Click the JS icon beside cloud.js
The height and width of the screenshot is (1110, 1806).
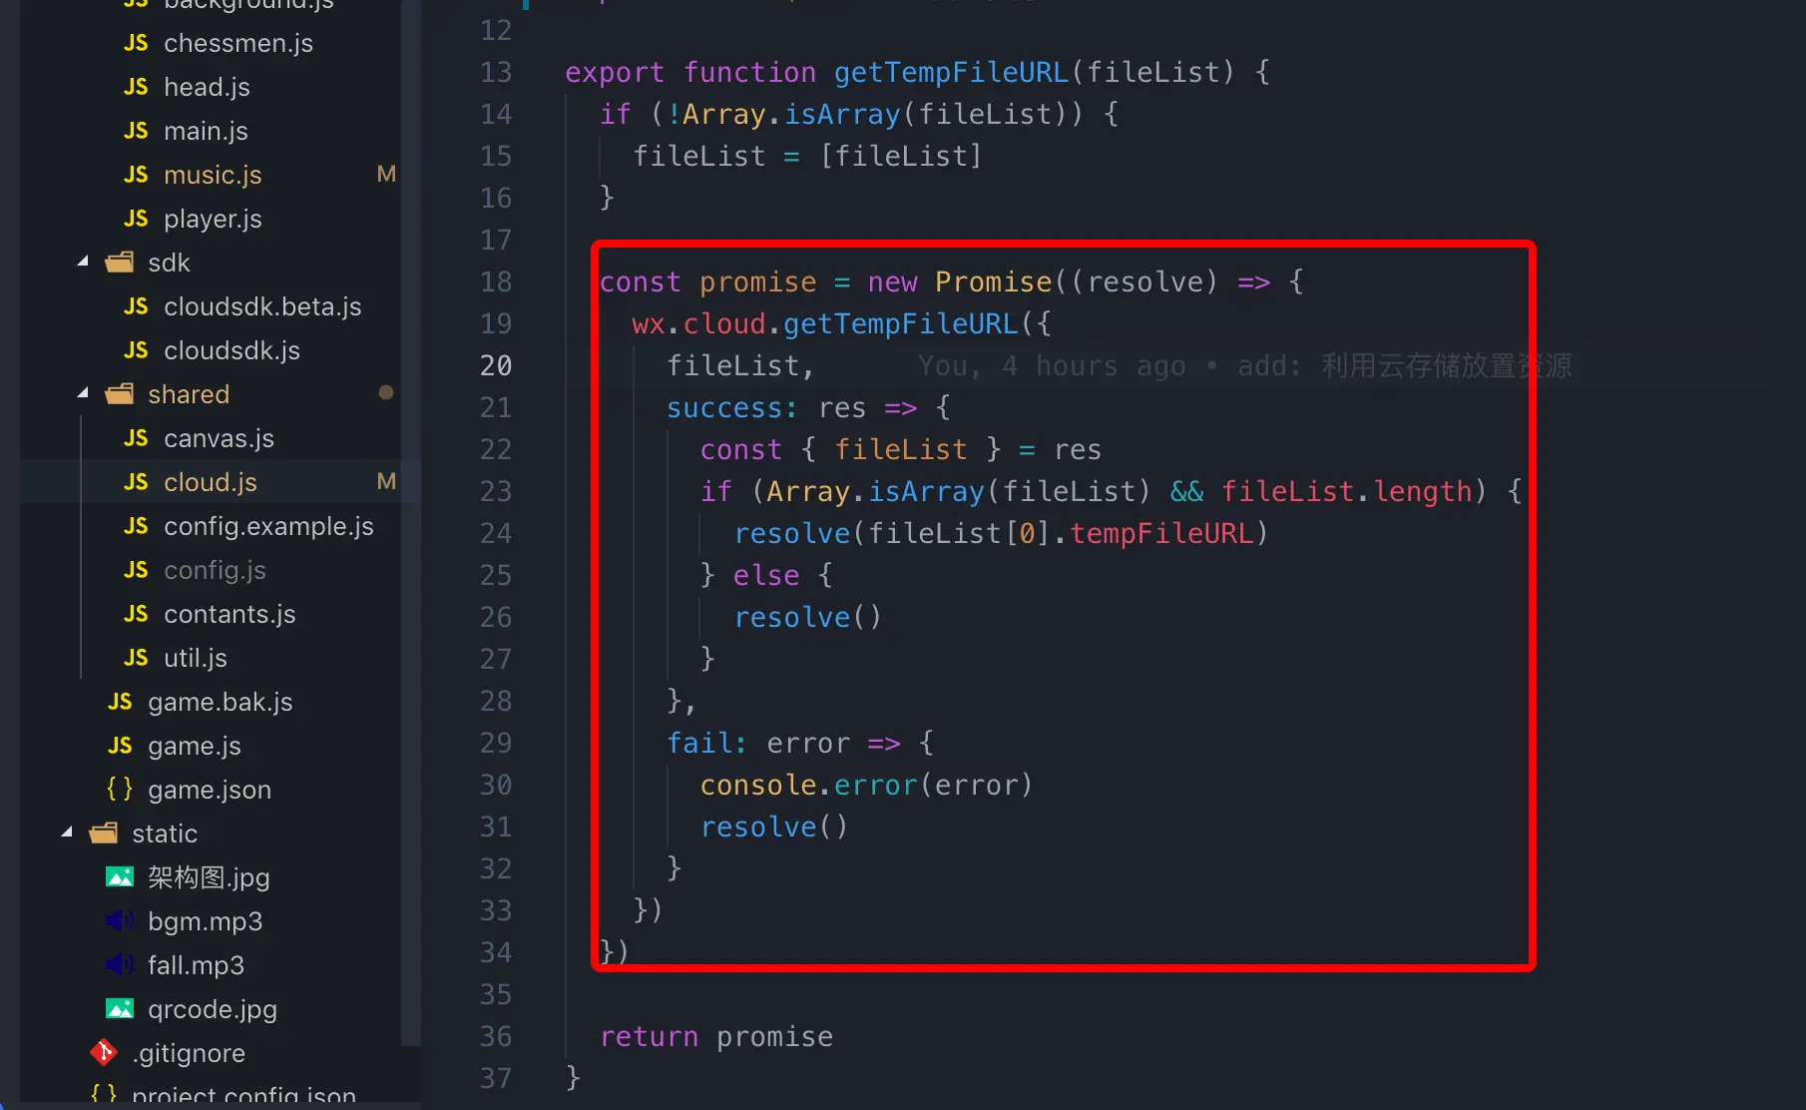click(136, 482)
